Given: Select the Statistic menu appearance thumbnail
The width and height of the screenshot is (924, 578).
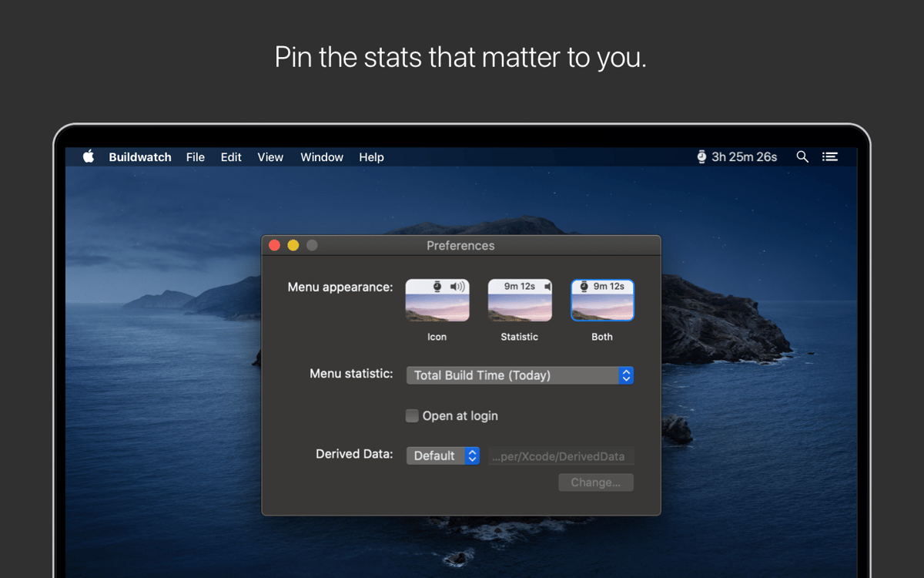Looking at the screenshot, I should 519,299.
